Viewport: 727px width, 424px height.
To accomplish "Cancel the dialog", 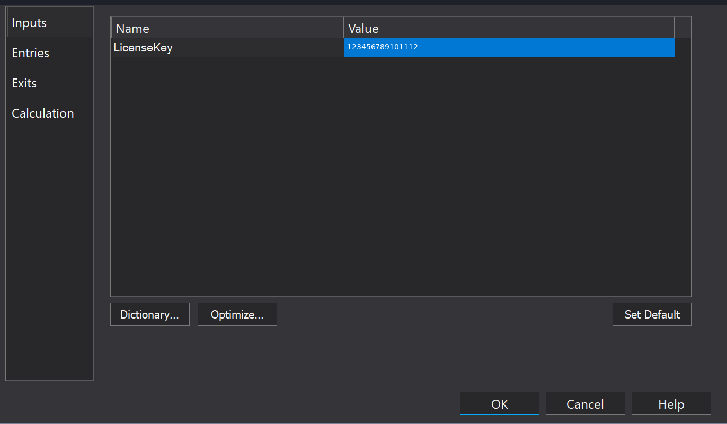I will pos(586,404).
